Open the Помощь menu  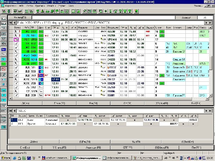[x=198, y=6]
